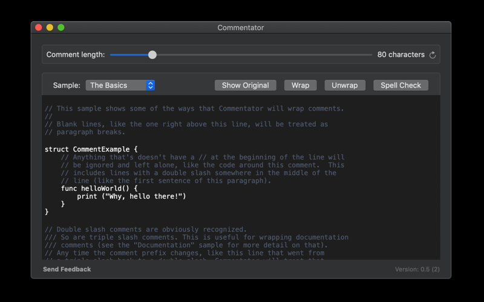Click the Show Original button
Viewport: 484px width, 302px height.
click(246, 85)
